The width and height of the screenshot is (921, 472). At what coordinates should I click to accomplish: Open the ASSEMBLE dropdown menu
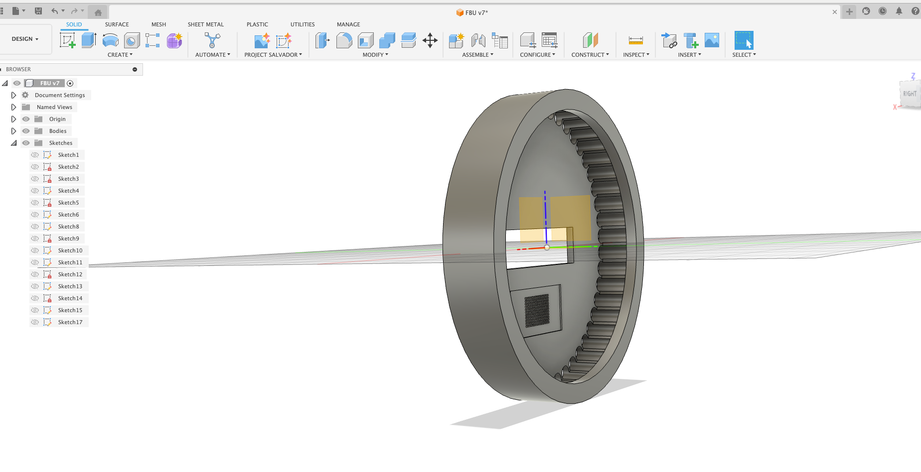[477, 55]
